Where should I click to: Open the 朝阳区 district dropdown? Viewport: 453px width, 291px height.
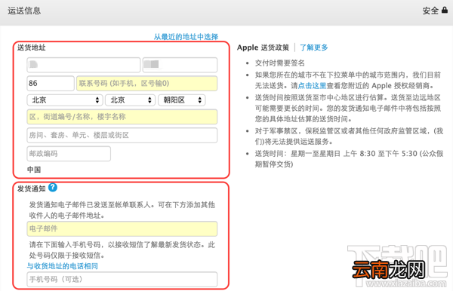(x=182, y=100)
